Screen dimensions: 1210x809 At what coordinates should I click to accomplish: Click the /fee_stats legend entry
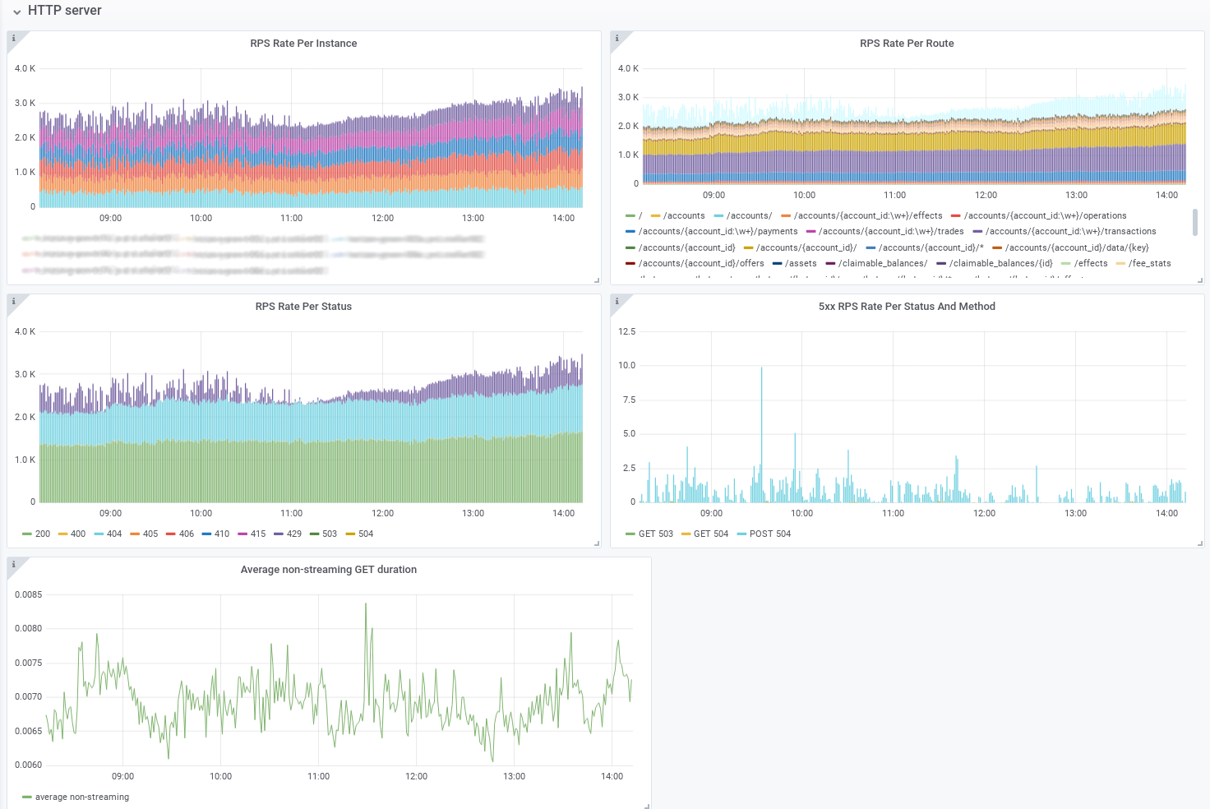[1143, 263]
